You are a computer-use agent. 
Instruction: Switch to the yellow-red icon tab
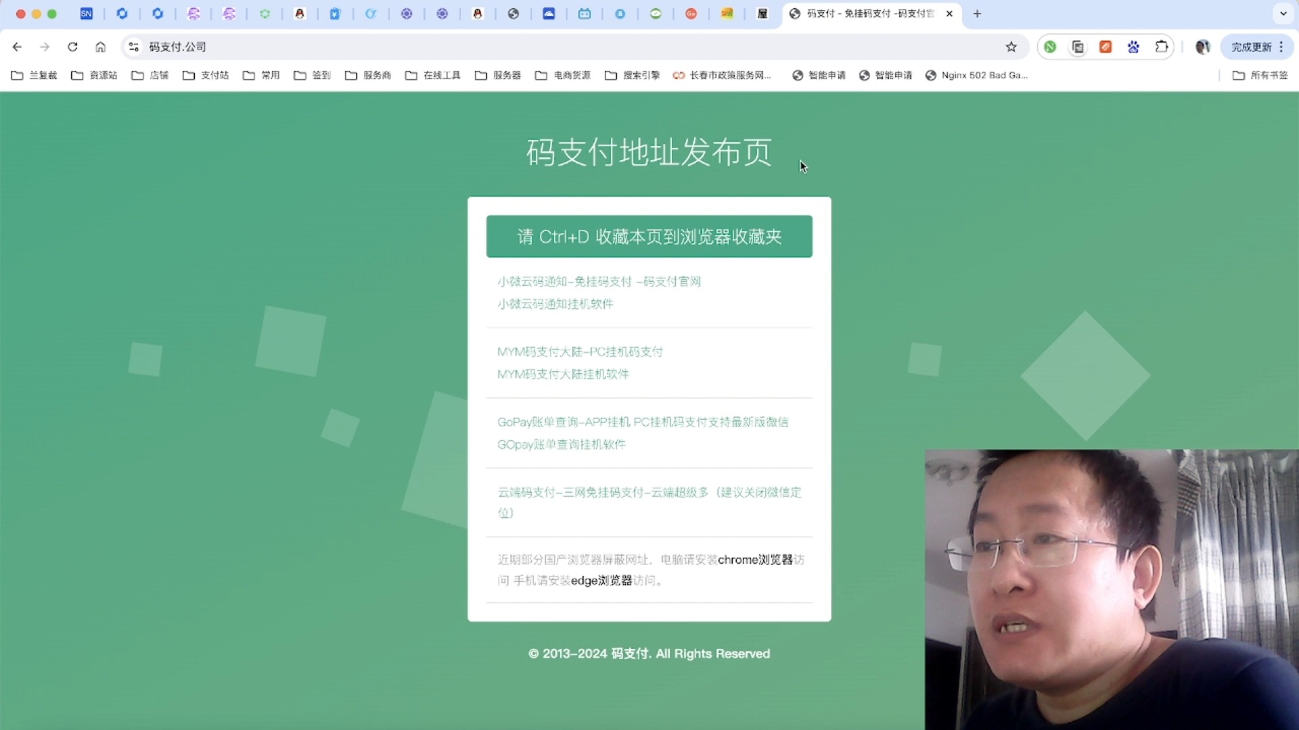(x=727, y=14)
